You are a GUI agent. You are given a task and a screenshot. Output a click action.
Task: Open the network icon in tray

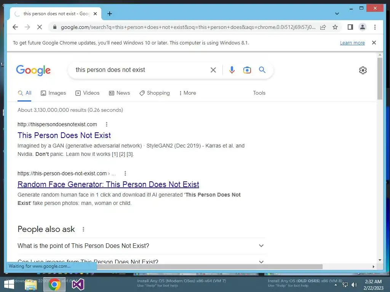click(x=345, y=285)
